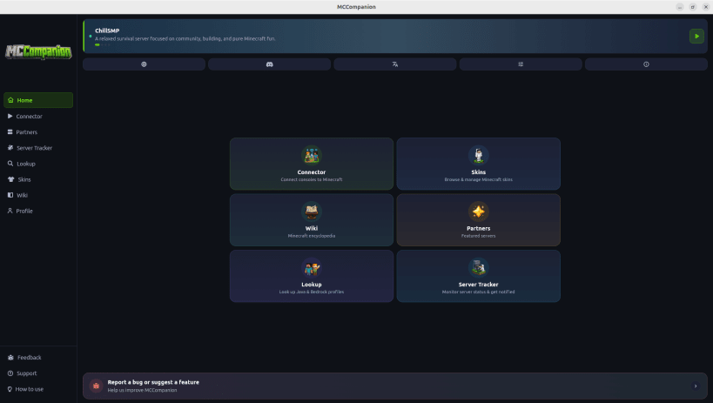Open Connector in the sidebar
This screenshot has height=403, width=713.
pyautogui.click(x=38, y=117)
